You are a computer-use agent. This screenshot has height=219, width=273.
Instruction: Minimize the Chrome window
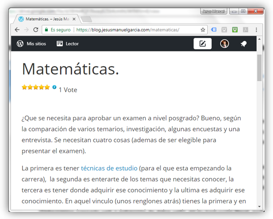[234, 12]
